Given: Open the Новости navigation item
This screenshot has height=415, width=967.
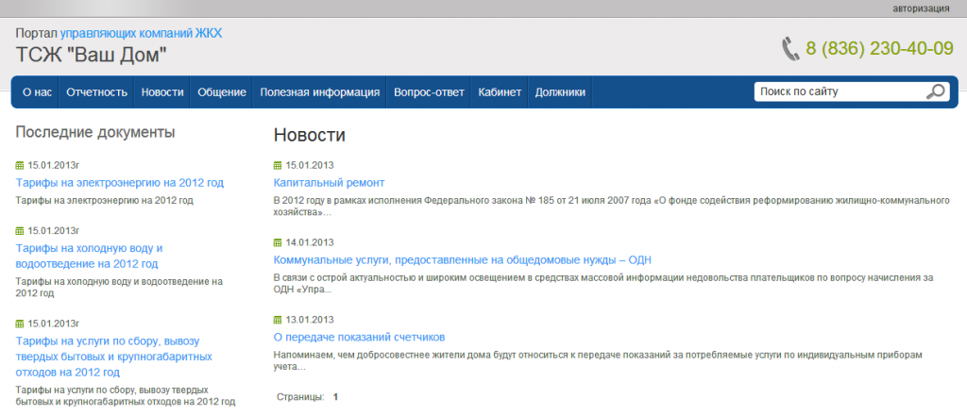Looking at the screenshot, I should click(162, 92).
